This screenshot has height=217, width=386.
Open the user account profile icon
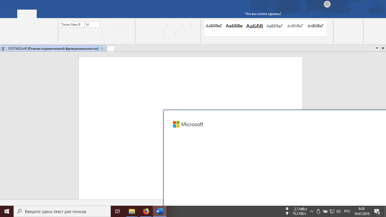pyautogui.click(x=327, y=4)
